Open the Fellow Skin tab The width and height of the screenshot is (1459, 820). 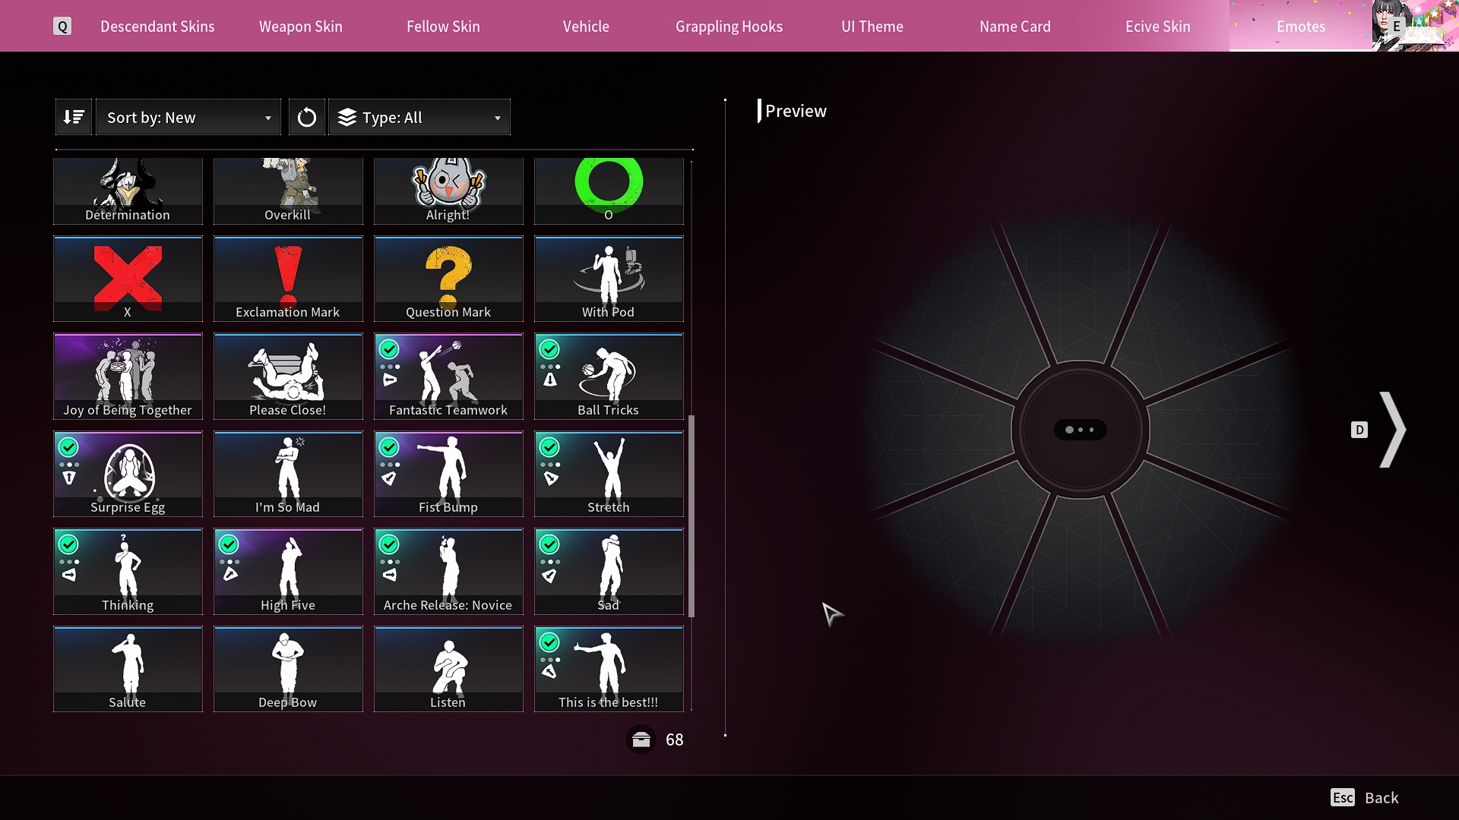[x=443, y=27]
